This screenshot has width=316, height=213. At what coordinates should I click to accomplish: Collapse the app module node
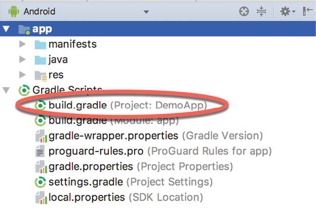[x=6, y=29]
